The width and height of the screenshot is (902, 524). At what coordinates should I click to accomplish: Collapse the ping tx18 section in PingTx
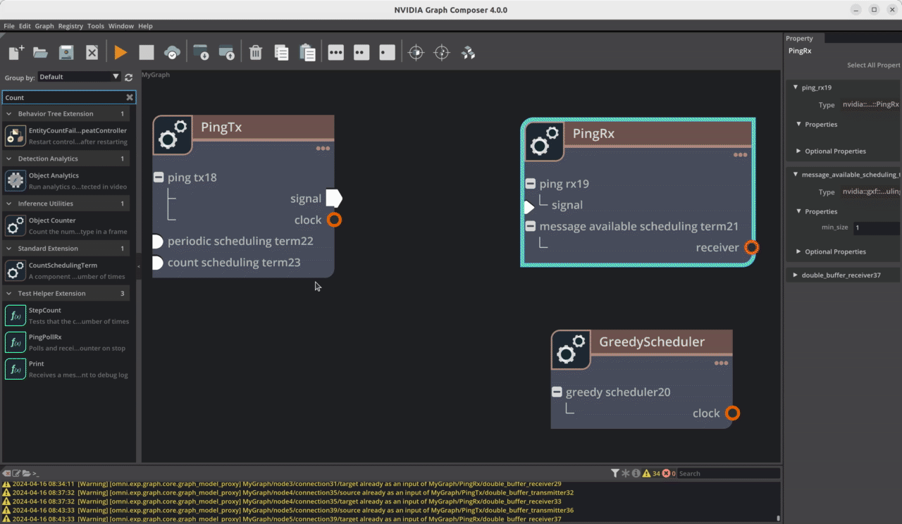coord(159,177)
